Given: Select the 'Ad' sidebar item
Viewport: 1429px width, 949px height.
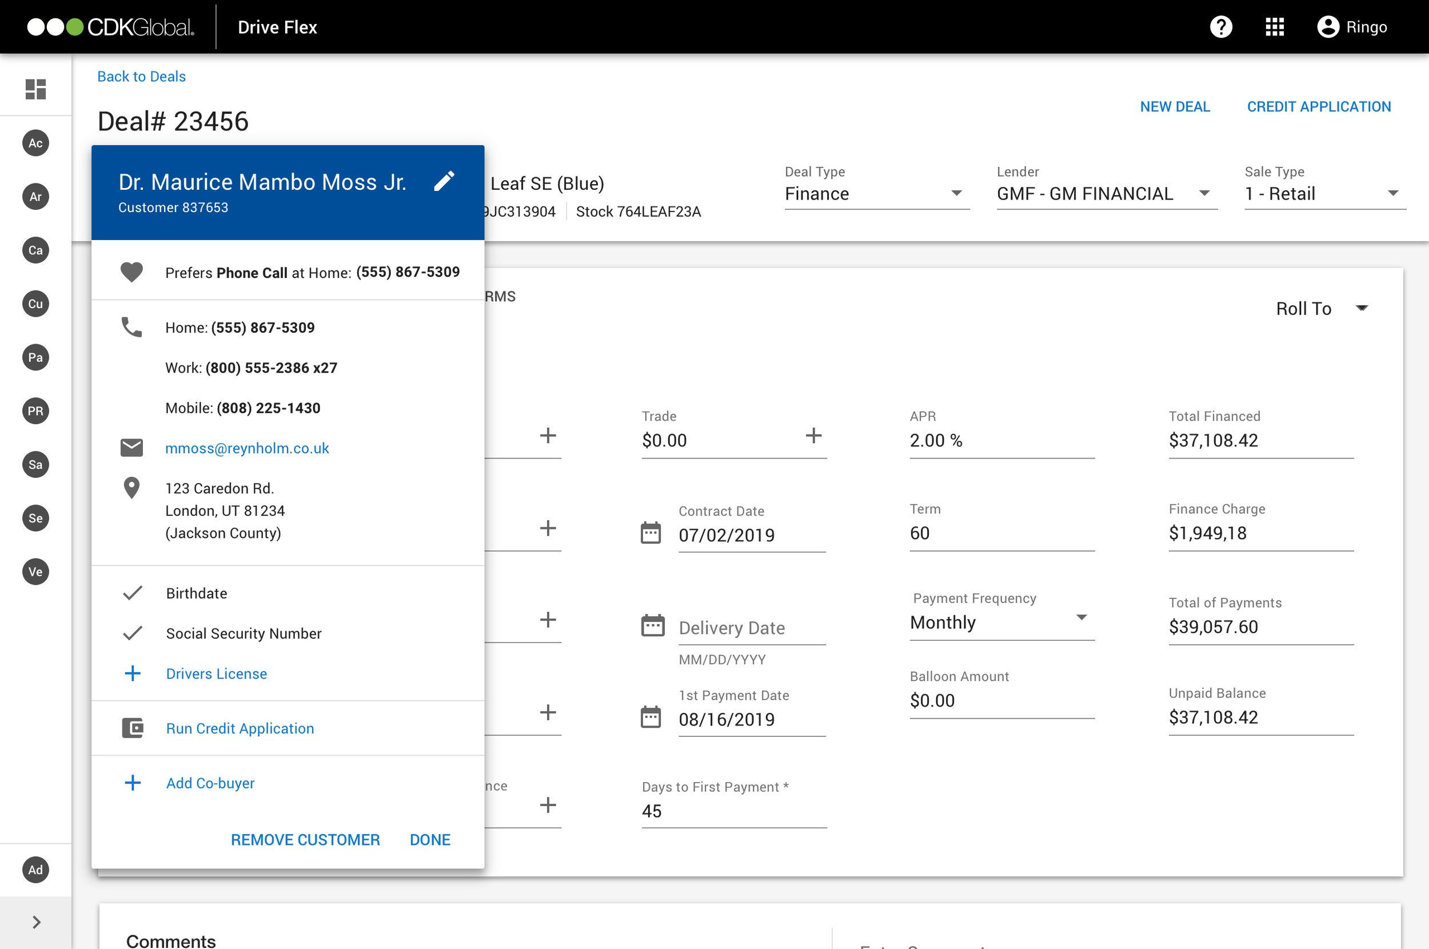Looking at the screenshot, I should pos(35,870).
